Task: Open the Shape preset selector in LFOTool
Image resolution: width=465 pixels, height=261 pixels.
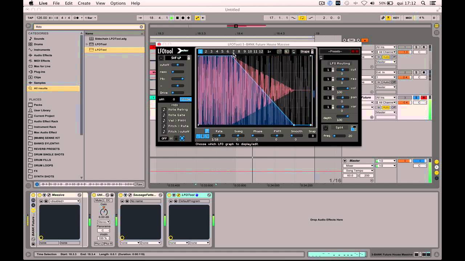Action: click(307, 51)
